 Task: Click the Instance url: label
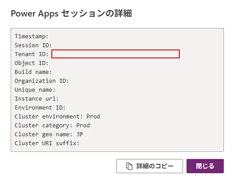point(37,99)
